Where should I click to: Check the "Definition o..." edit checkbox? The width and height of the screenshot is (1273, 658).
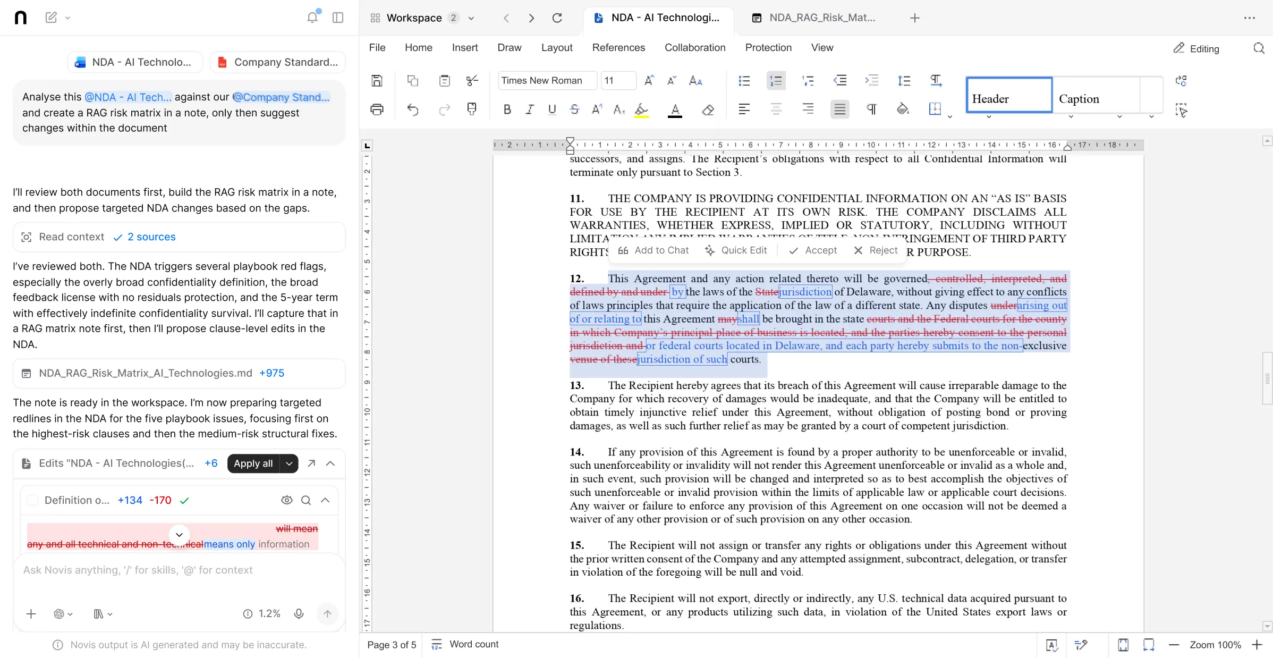pyautogui.click(x=33, y=500)
